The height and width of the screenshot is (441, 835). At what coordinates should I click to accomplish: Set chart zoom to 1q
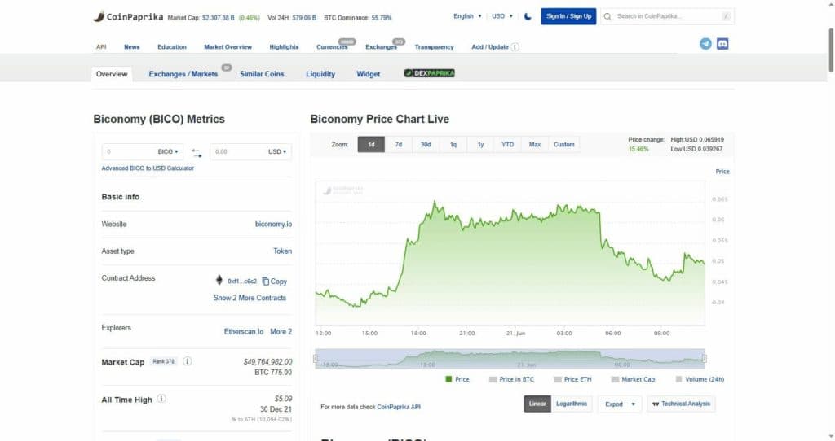453,145
